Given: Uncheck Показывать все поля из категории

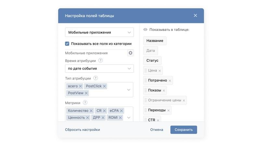Looking at the screenshot, I should point(67,44).
